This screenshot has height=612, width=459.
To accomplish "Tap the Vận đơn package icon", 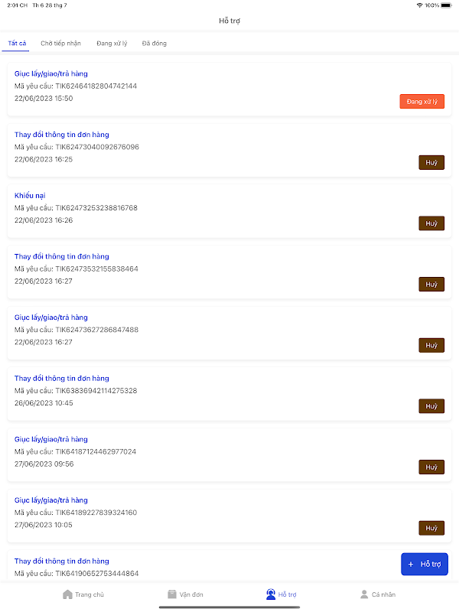I will 171,594.
